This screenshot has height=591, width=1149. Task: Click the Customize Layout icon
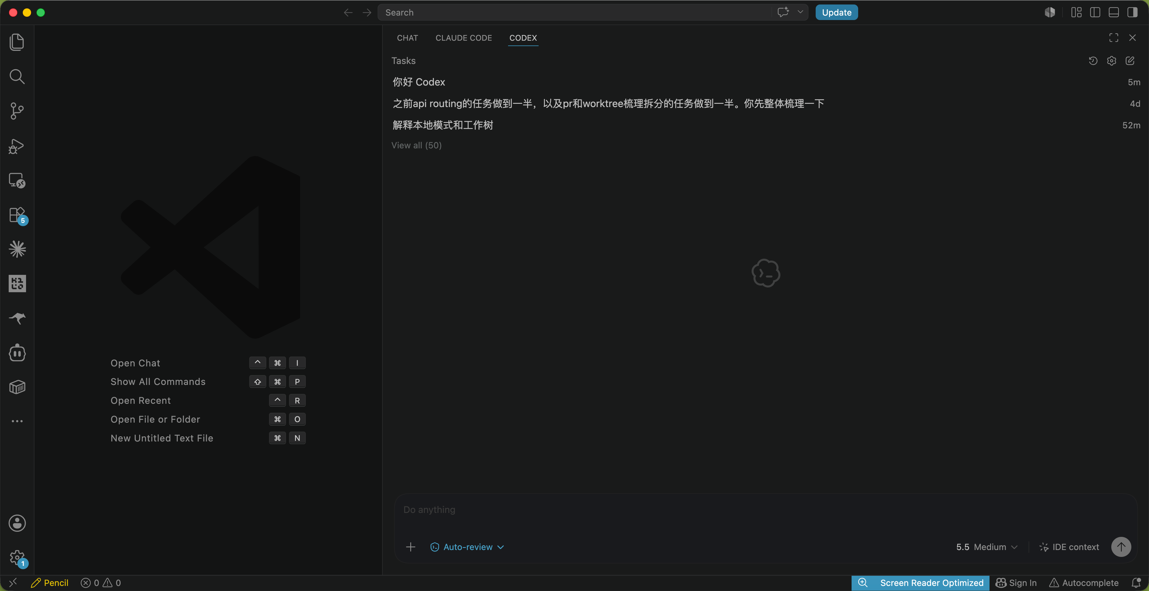point(1076,13)
